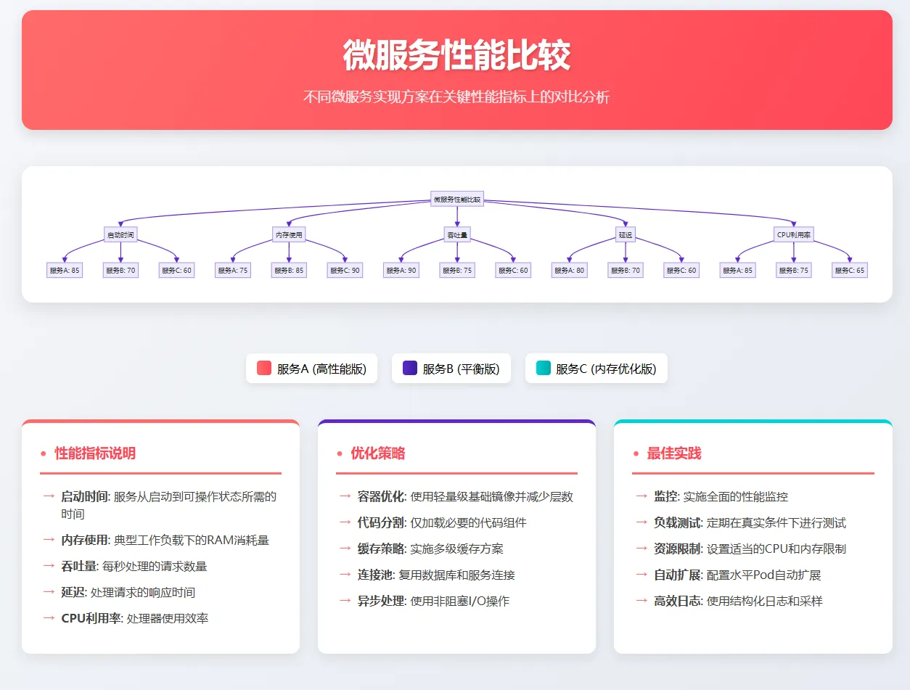
Task: Click the purple 服务B legend swatch
Action: tap(409, 369)
